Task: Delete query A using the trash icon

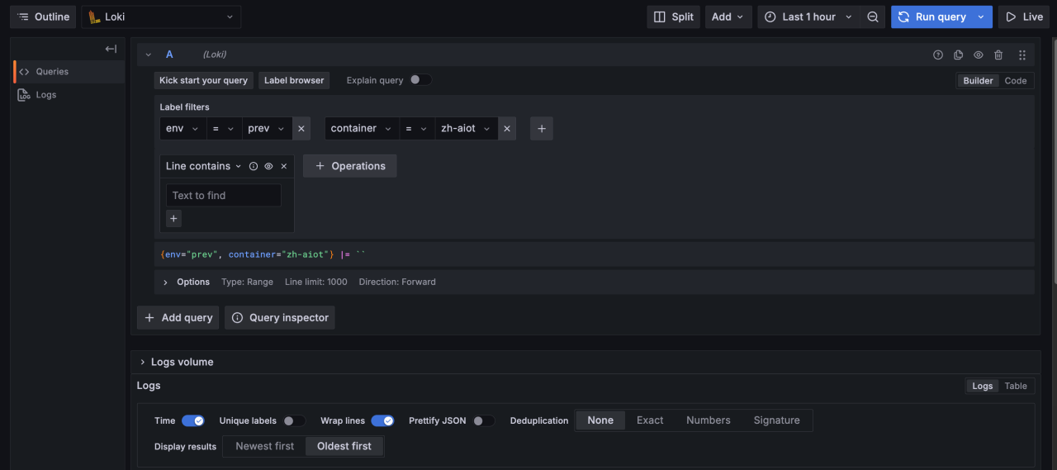Action: (x=998, y=55)
